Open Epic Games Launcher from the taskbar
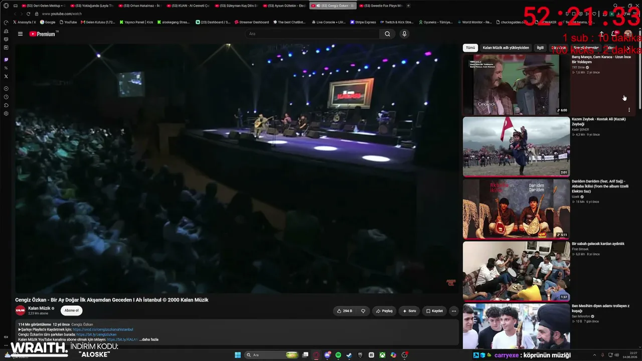 tap(360, 355)
